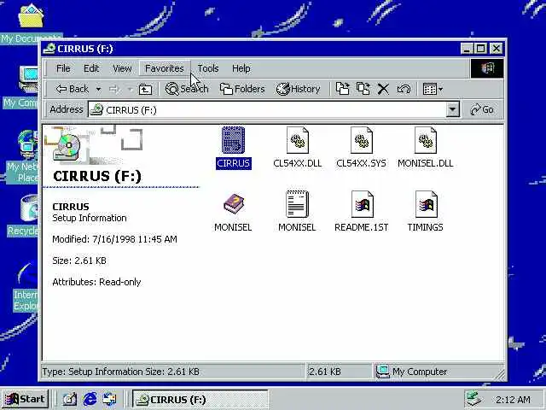Click the Size: 2.61 KB info text

(x=79, y=261)
